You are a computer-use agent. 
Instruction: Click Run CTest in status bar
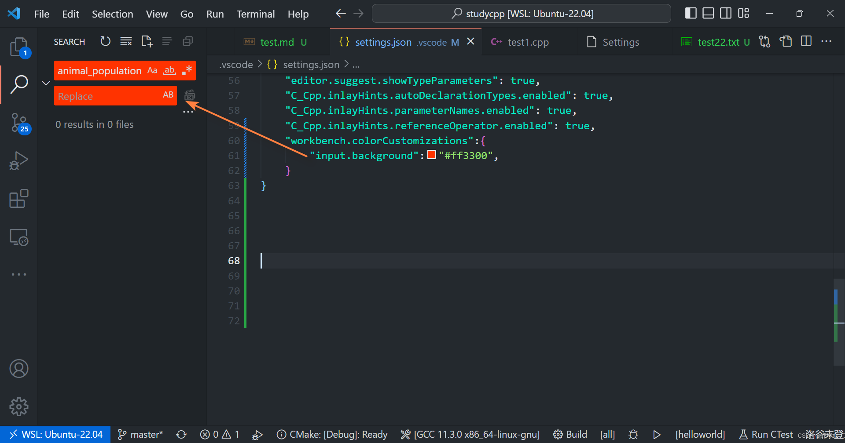pyautogui.click(x=766, y=434)
